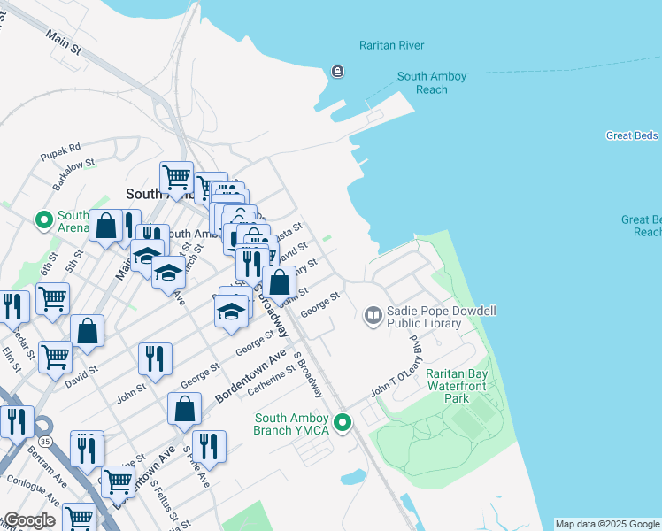662x531 pixels.
Task: Click the school marker left of S Broadway label
Action: point(231,312)
